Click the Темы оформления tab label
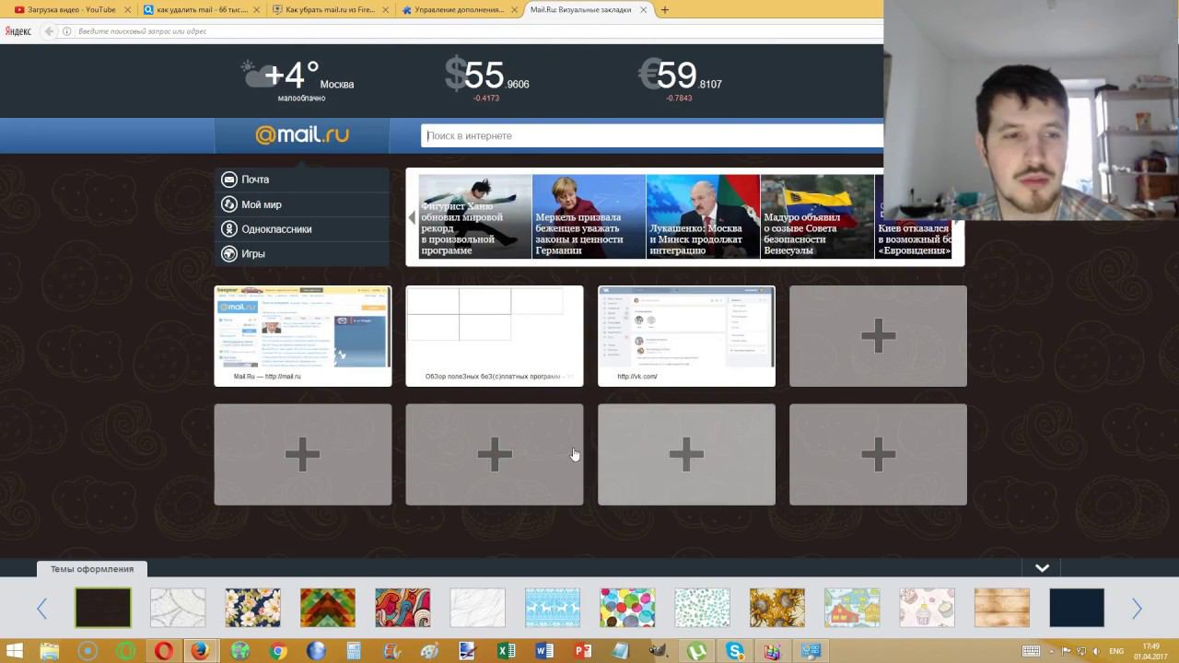1179x663 pixels. 92,569
